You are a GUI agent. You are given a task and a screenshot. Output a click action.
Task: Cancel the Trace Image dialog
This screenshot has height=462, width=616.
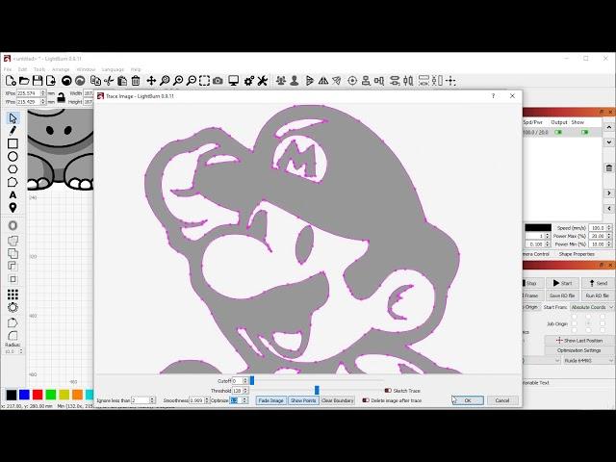pos(502,400)
